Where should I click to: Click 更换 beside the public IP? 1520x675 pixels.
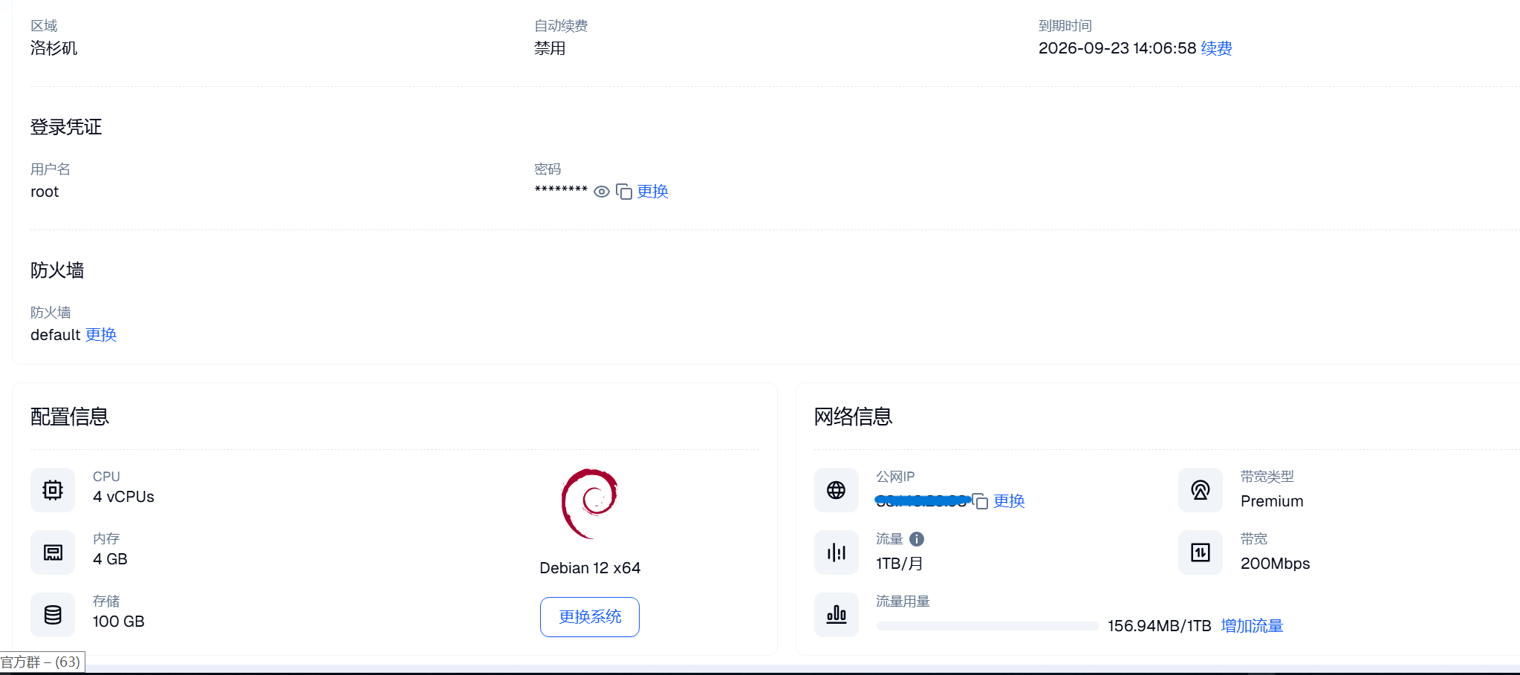(x=1009, y=501)
